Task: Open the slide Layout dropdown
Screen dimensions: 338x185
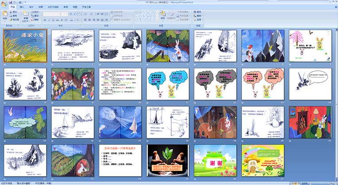Action: tap(35, 12)
